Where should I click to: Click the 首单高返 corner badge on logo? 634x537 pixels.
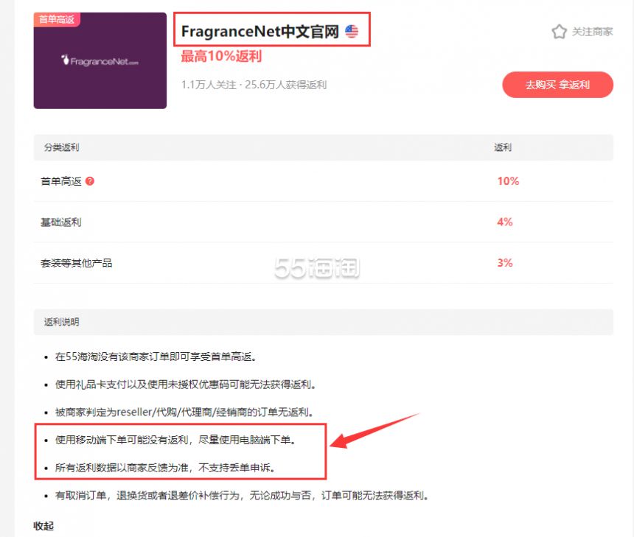57,19
